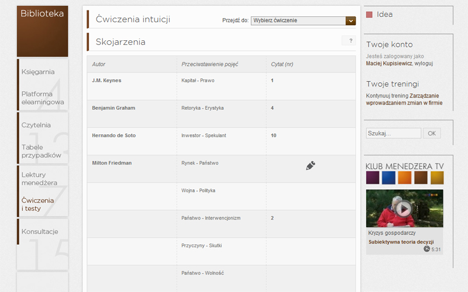This screenshot has width=468, height=292.
Task: Click the pencil edit icon for Milton Friedman
Action: [x=311, y=165]
